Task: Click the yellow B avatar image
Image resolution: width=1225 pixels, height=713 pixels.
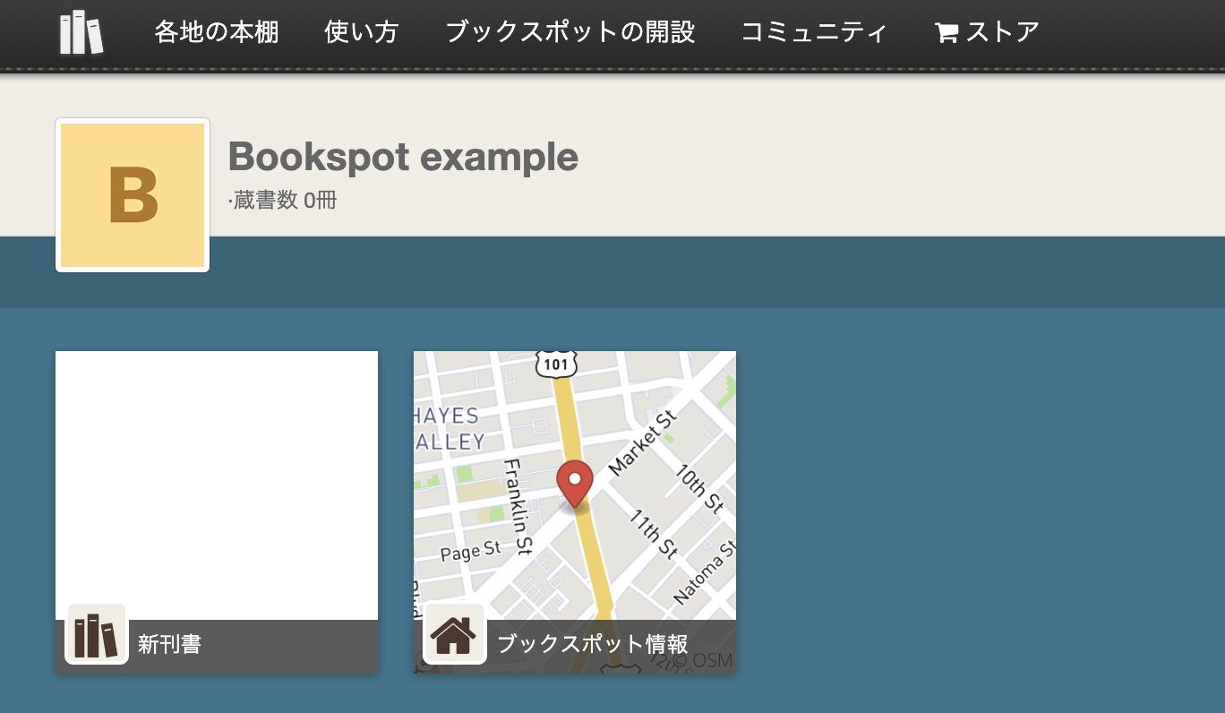Action: coord(133,195)
